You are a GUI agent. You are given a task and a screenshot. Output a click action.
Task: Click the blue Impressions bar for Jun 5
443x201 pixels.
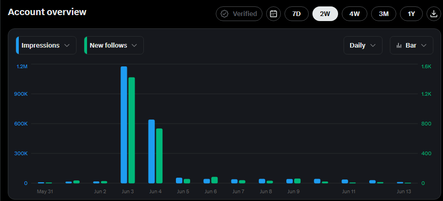coord(179,180)
